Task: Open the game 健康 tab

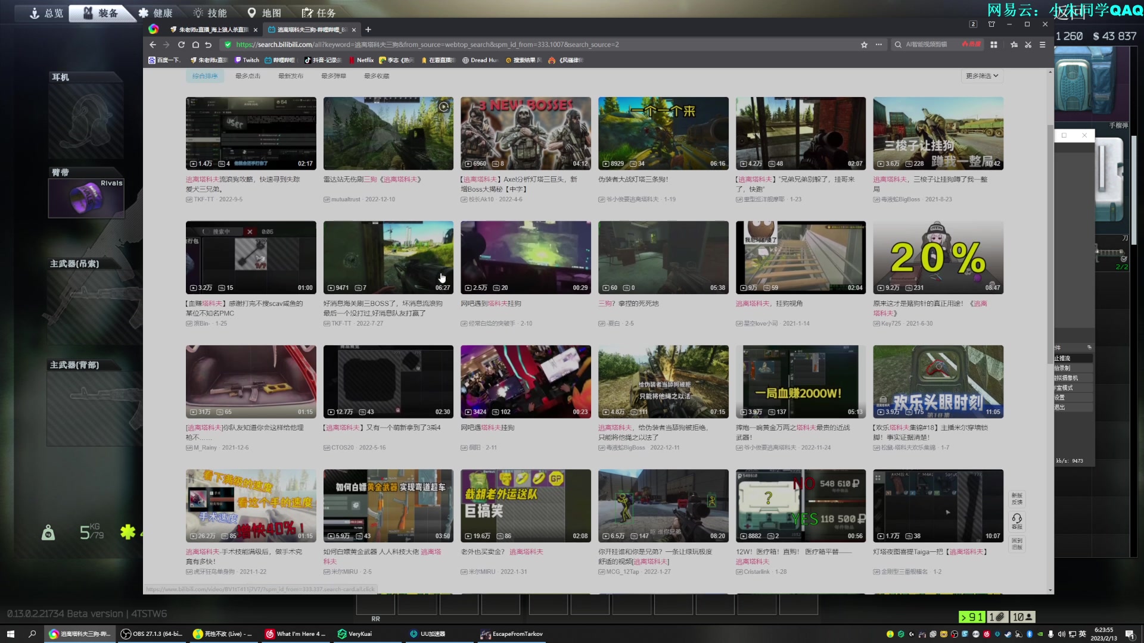Action: click(x=155, y=13)
